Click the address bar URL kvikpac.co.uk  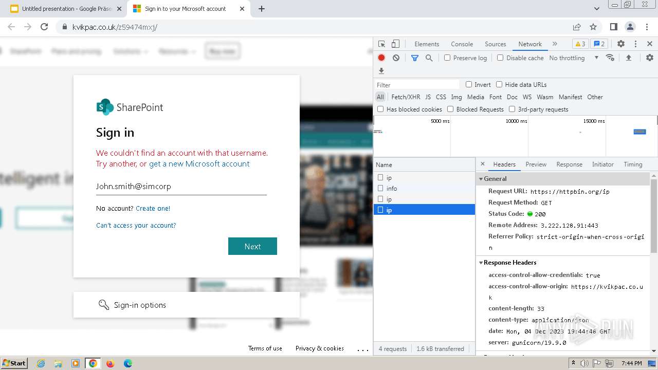(115, 27)
